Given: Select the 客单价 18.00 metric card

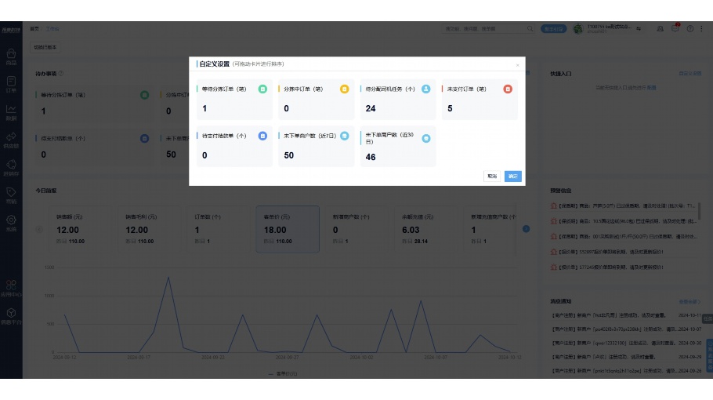Looking at the screenshot, I should click(288, 229).
